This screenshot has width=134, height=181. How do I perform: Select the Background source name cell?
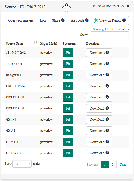[x=13, y=75]
